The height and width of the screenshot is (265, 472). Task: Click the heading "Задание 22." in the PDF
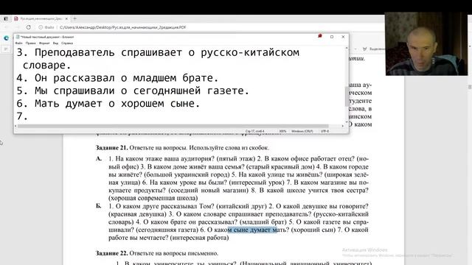click(x=111, y=253)
